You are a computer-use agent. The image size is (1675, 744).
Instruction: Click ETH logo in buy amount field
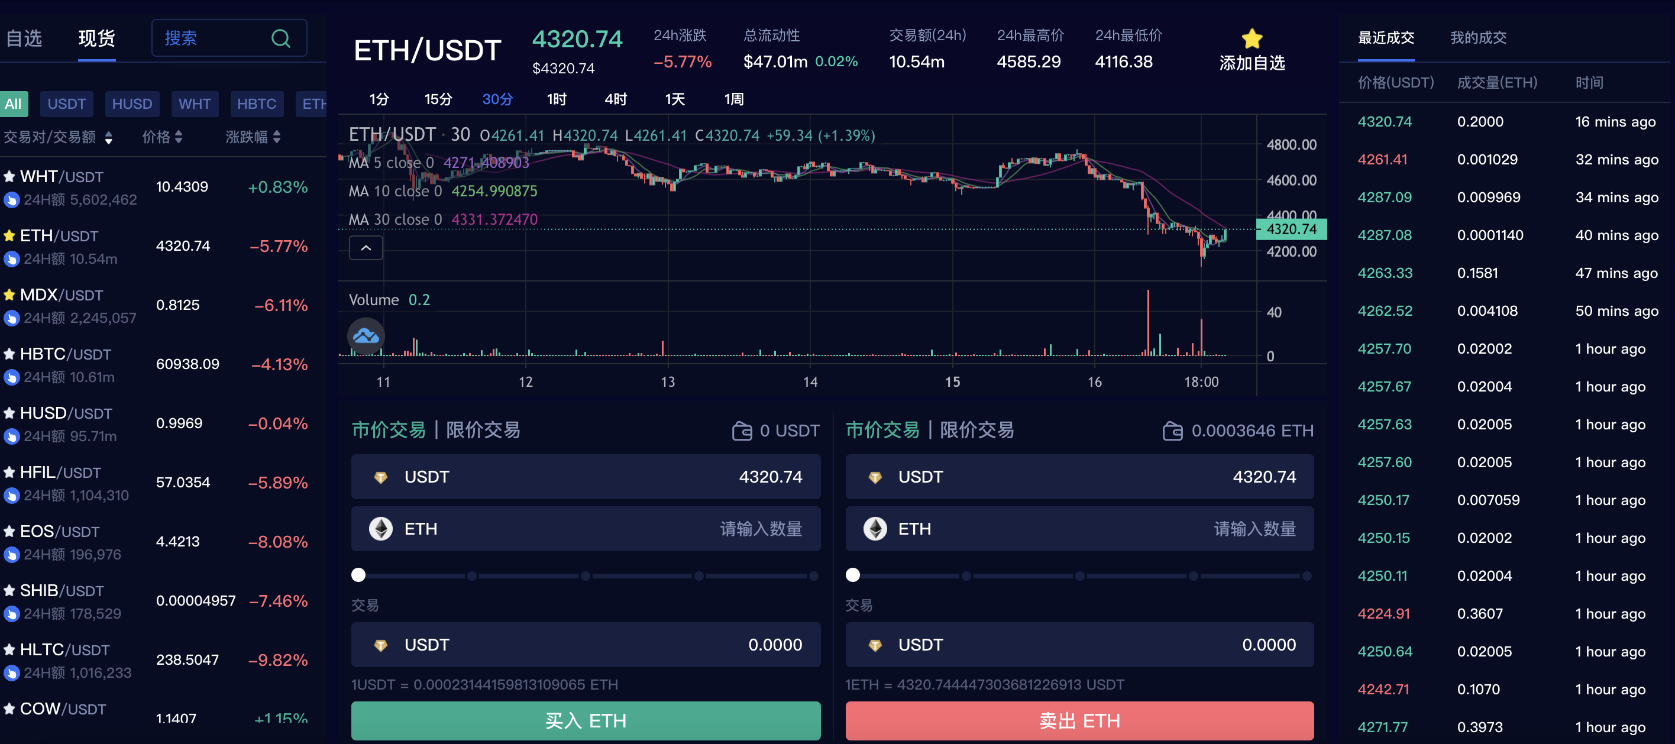[380, 529]
